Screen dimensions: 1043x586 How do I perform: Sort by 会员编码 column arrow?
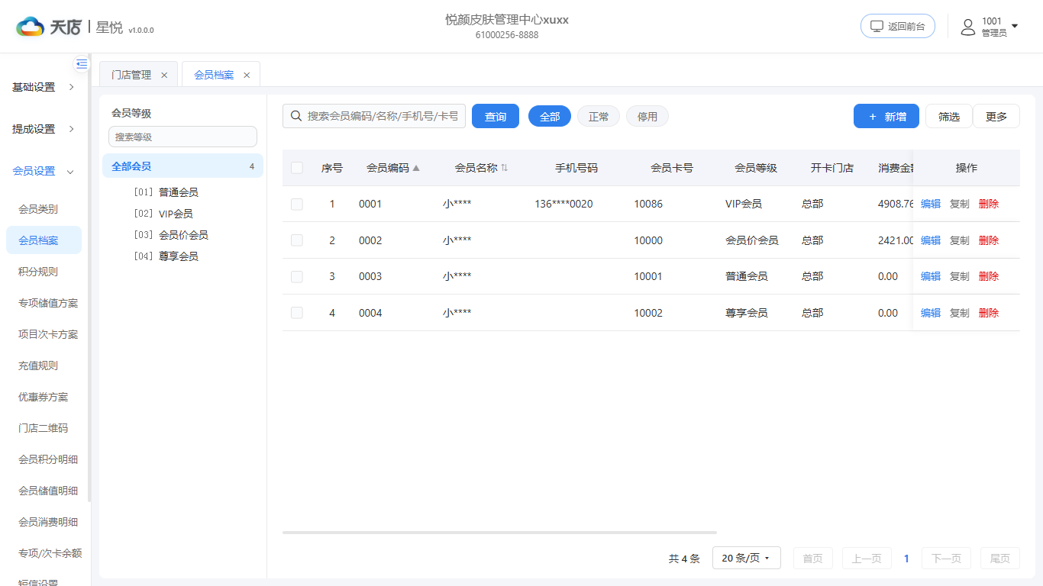(416, 168)
